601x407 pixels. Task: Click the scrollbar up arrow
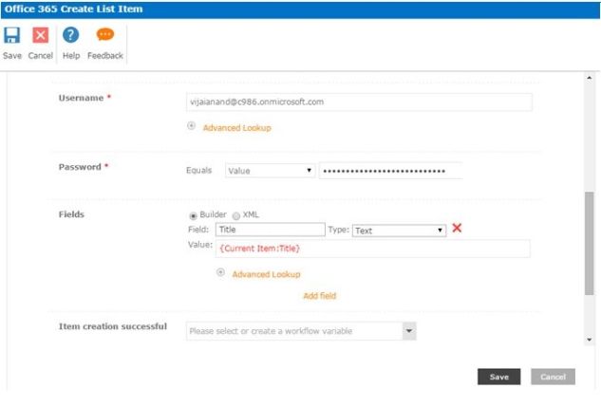[x=589, y=78]
